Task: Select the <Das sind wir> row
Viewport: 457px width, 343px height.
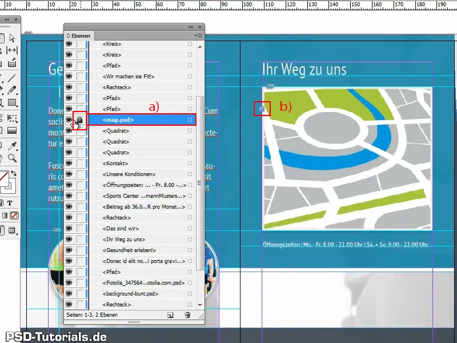Action: click(142, 228)
